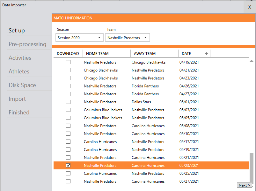
Task: Uncheck download box for 05/23/2021 match
Action: (x=68, y=166)
